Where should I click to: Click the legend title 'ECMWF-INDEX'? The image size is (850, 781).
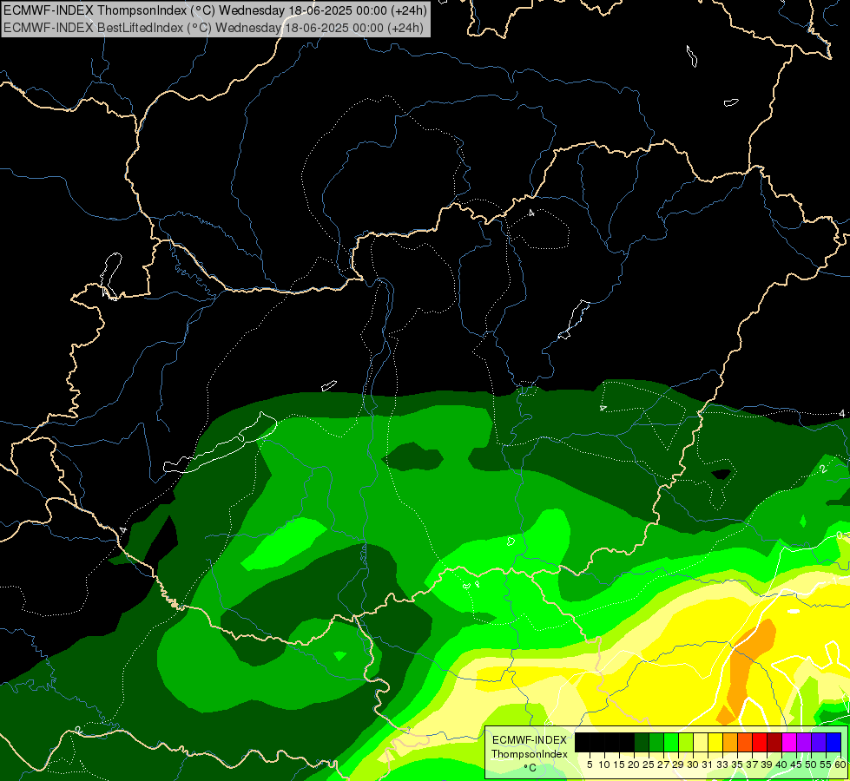pyautogui.click(x=530, y=740)
